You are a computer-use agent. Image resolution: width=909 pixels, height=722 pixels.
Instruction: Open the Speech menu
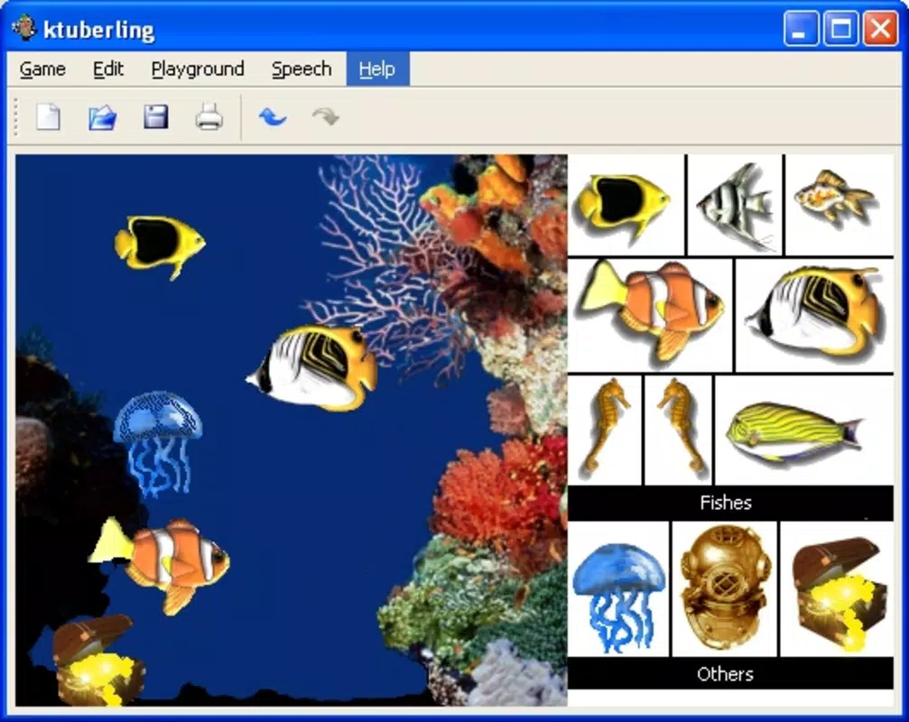301,69
